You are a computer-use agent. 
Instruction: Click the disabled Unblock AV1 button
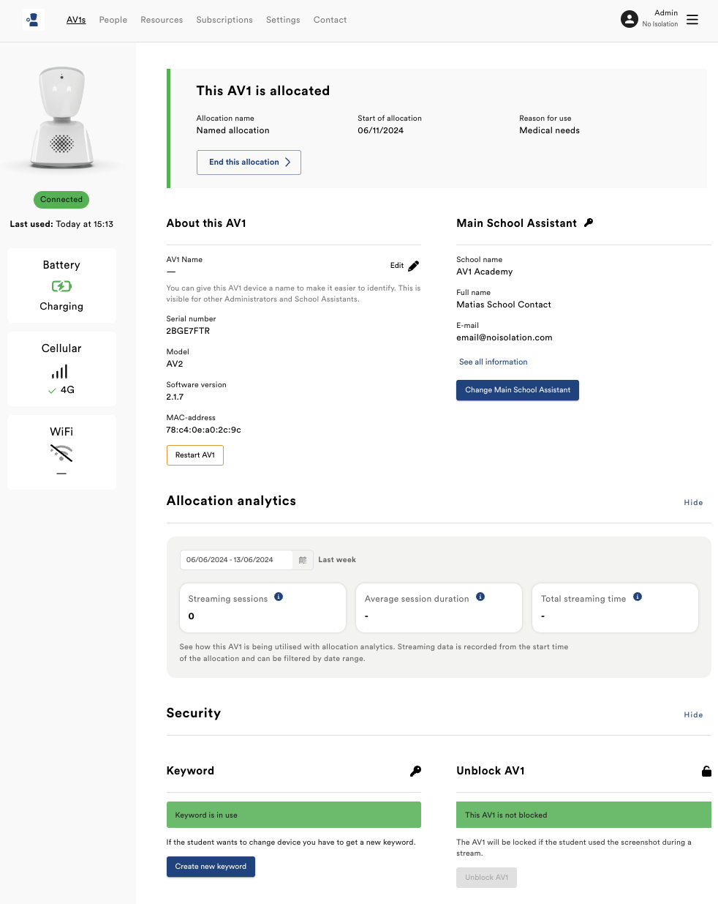pos(486,878)
